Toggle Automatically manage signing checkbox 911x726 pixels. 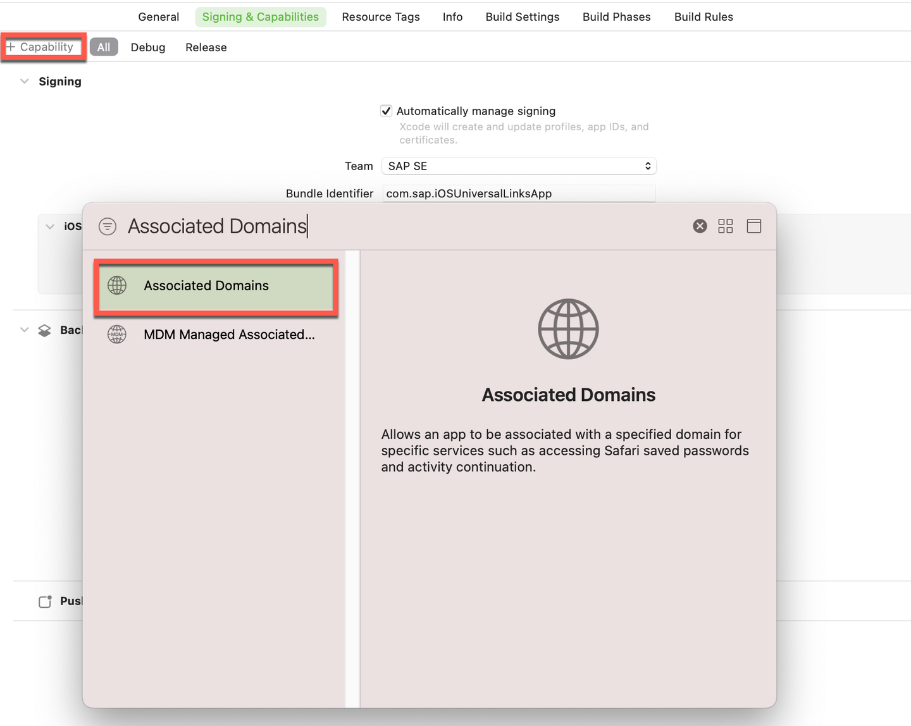[386, 111]
